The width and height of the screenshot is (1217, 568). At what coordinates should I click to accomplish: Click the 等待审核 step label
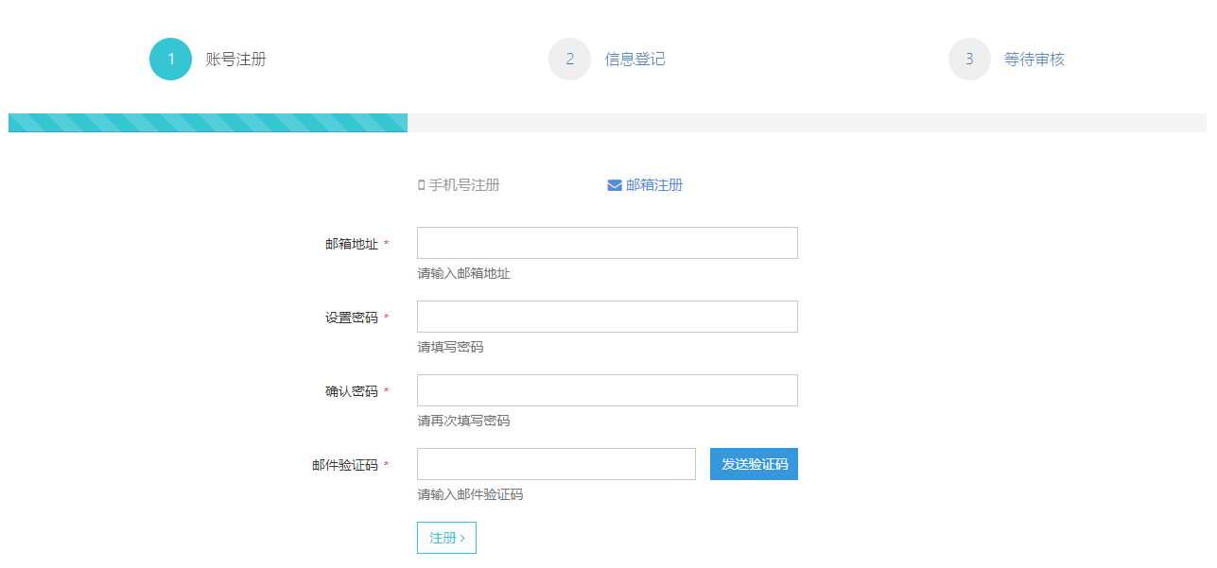click(x=1034, y=60)
